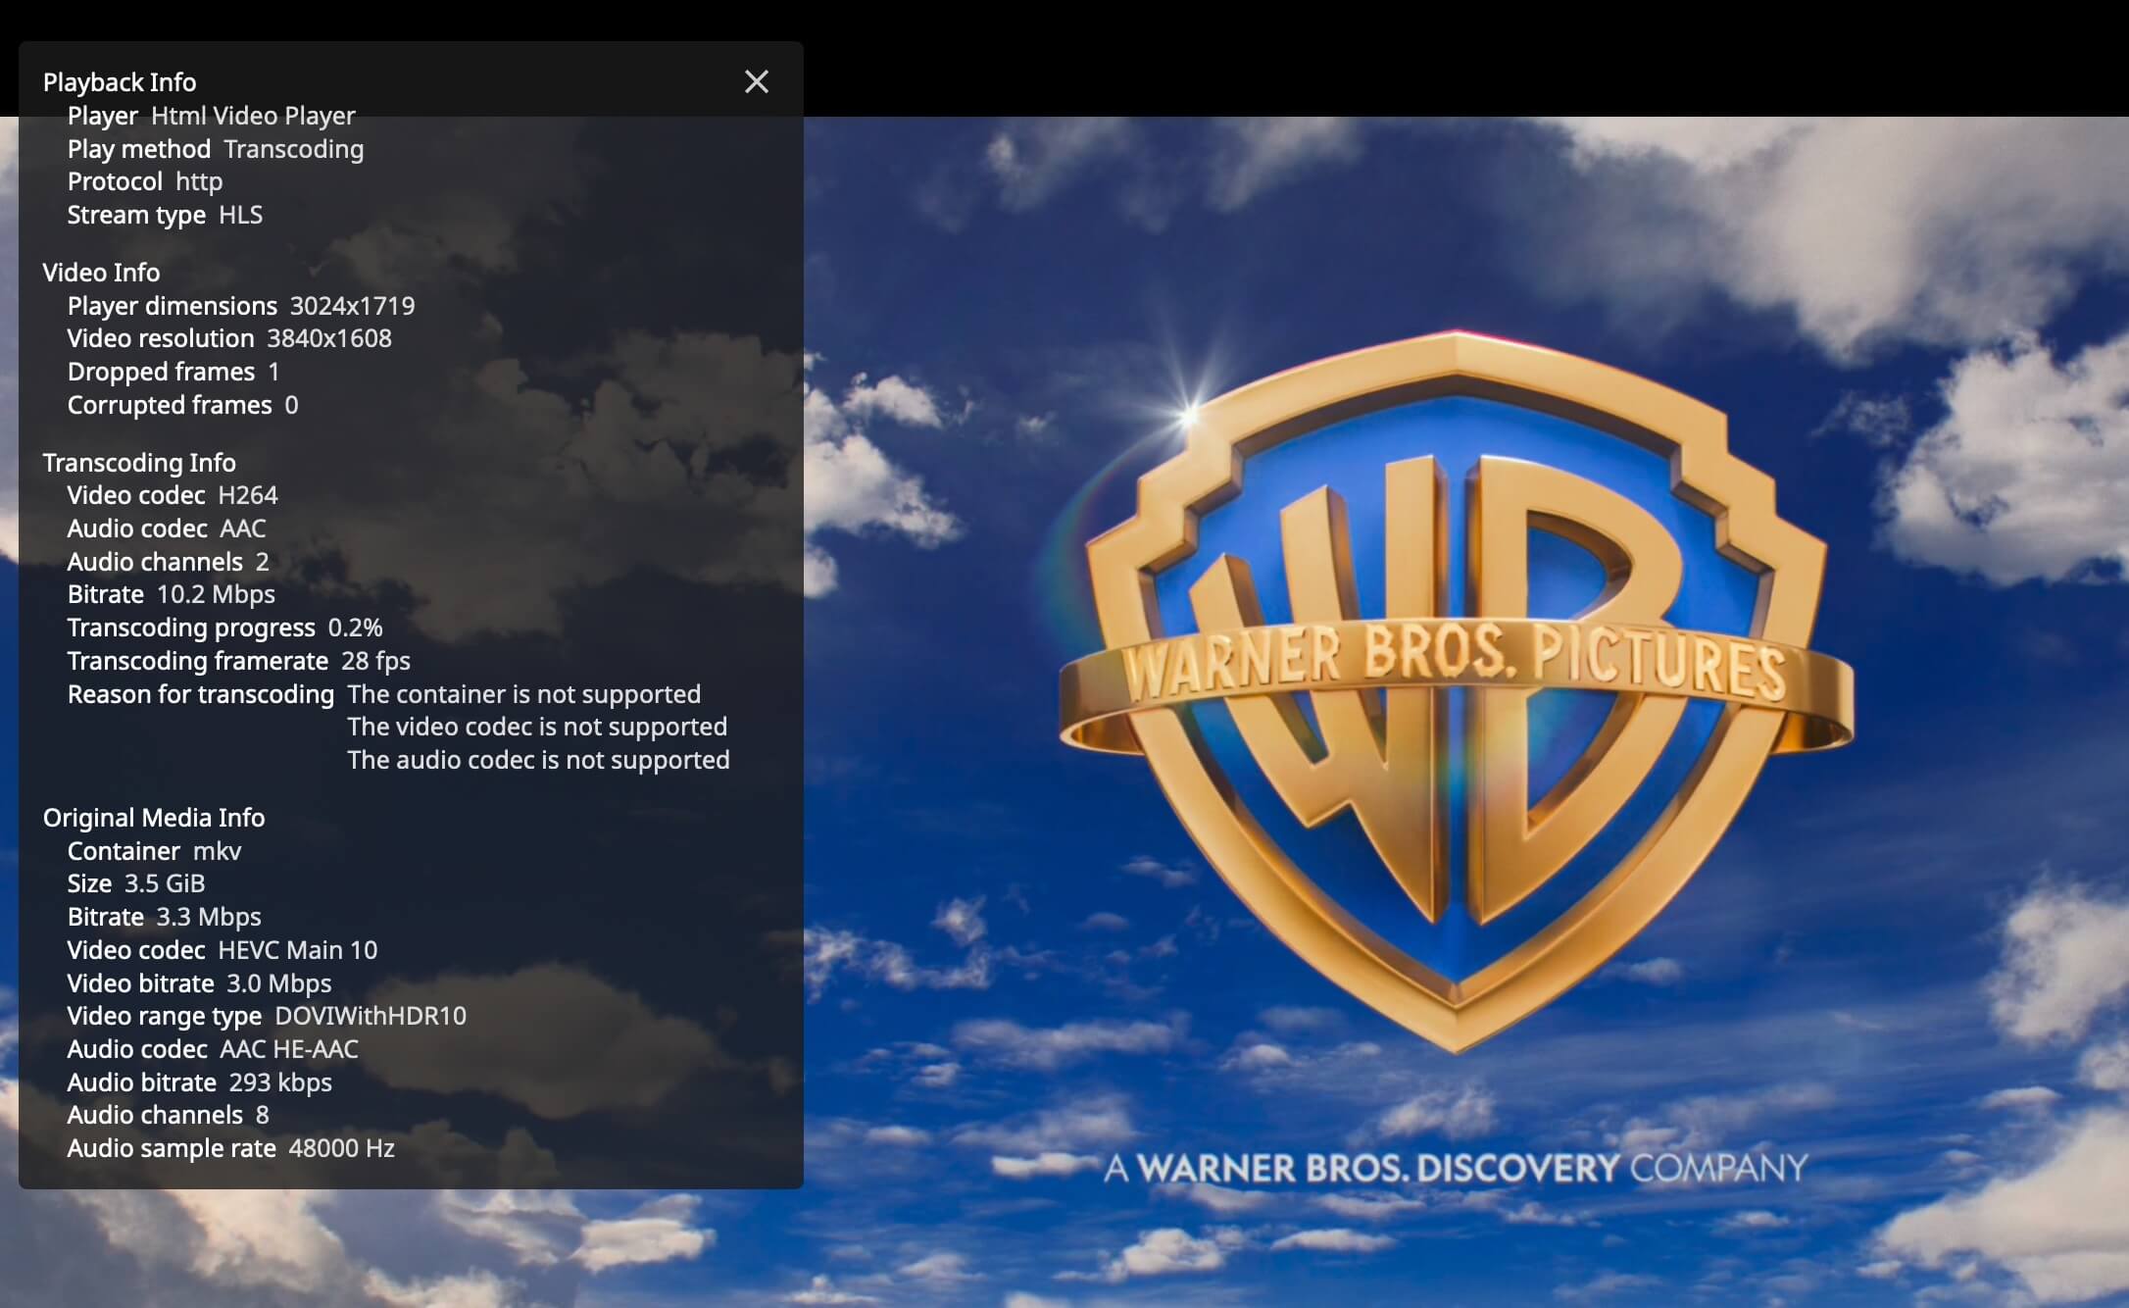2129x1308 pixels.
Task: Click 'The container is not supported'
Action: click(x=524, y=694)
